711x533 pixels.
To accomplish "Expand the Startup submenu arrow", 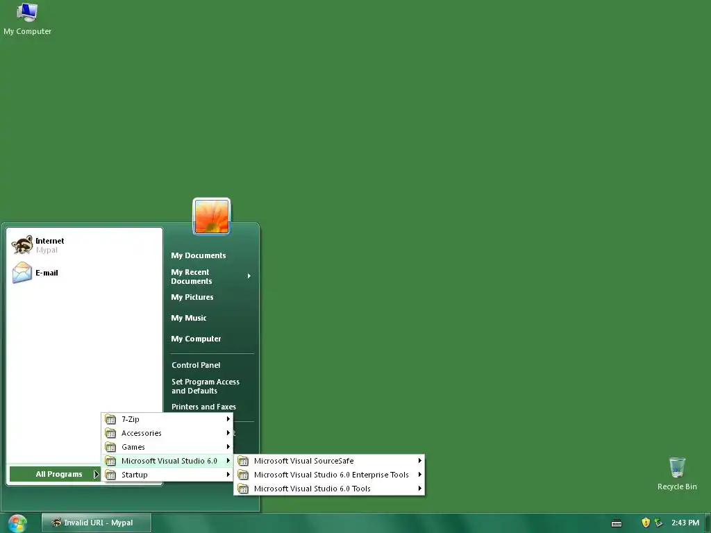I will tap(228, 475).
